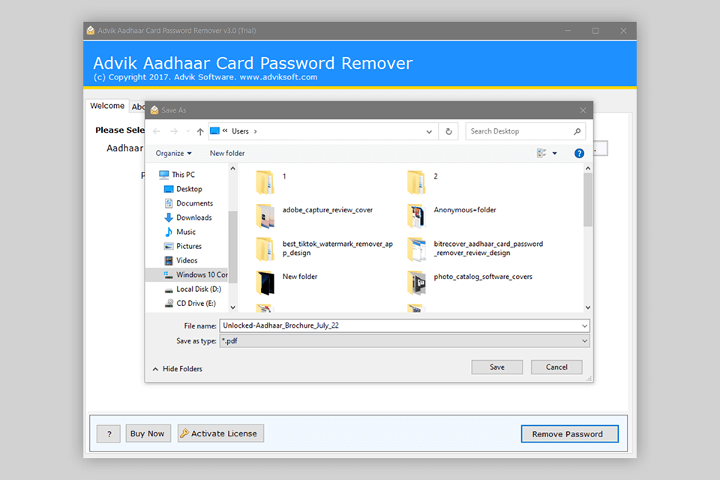720x480 pixels.
Task: Switch to the Welcome tab
Action: click(x=107, y=106)
